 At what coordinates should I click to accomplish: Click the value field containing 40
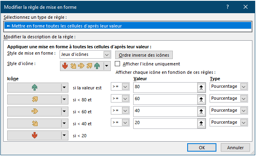point(165,111)
